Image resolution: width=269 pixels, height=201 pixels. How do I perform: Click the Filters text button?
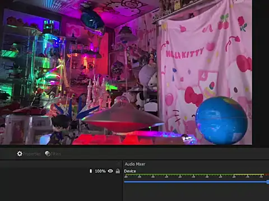56,154
